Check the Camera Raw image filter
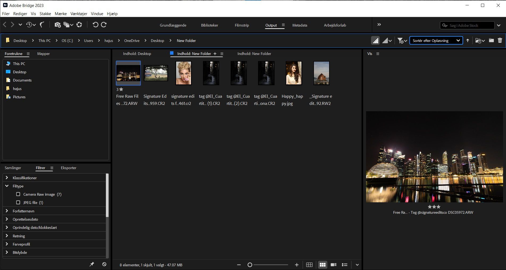The width and height of the screenshot is (506, 270). tap(18, 194)
